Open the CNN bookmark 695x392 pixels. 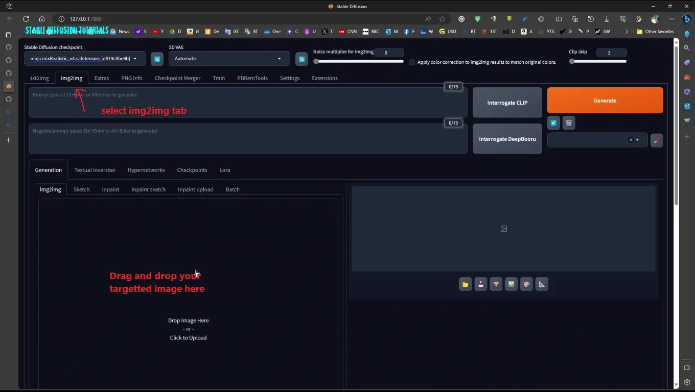[x=347, y=32]
